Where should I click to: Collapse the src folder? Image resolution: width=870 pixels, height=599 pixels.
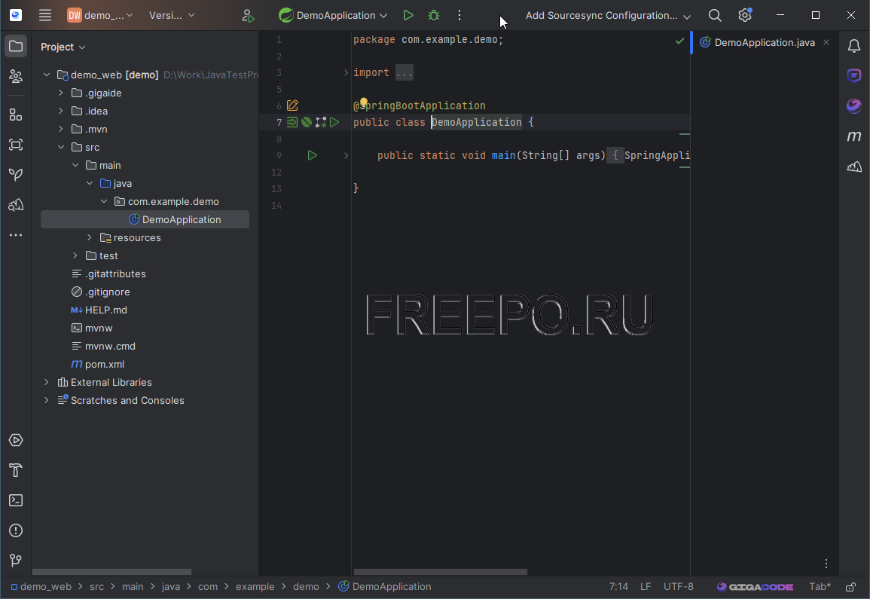tap(61, 148)
